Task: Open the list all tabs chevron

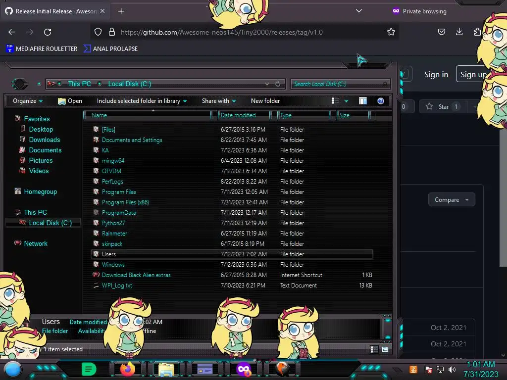Action: 358,11
